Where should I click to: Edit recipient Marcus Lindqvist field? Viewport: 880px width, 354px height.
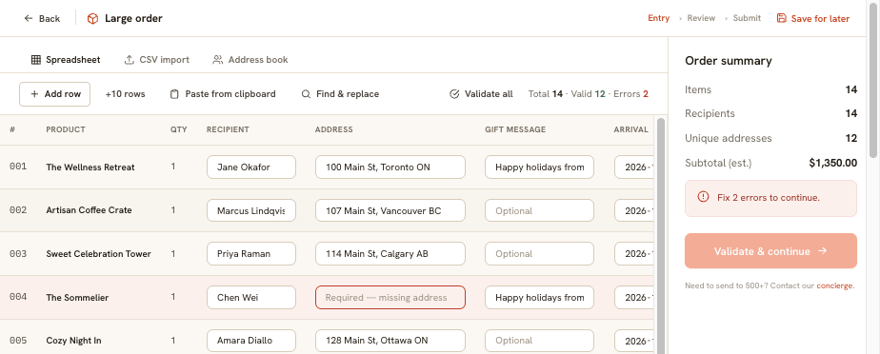(x=251, y=210)
